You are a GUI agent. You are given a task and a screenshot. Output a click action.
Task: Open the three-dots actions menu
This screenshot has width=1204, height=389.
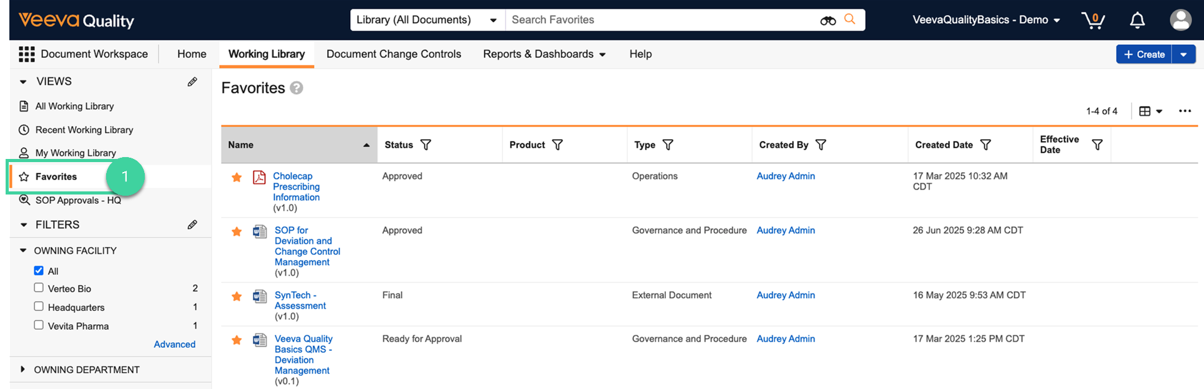1185,111
